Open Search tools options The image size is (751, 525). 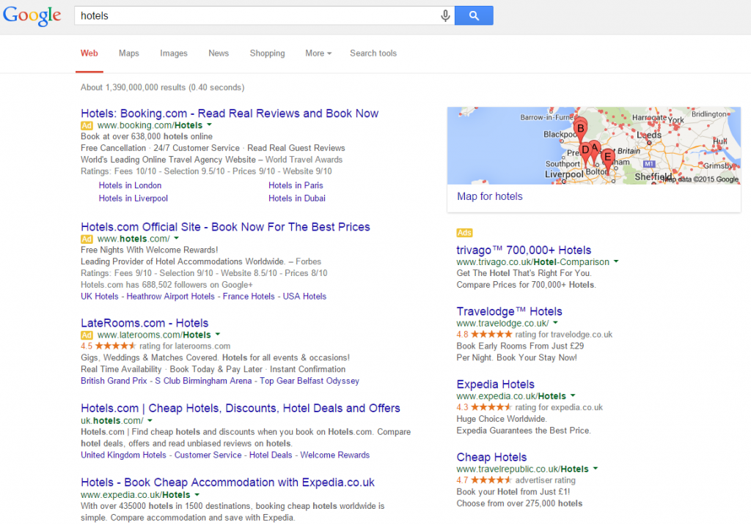tap(373, 53)
